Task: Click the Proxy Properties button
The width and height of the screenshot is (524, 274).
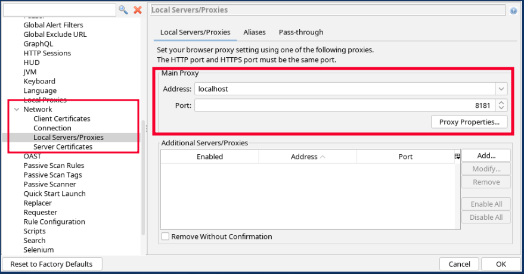Action: tap(469, 122)
